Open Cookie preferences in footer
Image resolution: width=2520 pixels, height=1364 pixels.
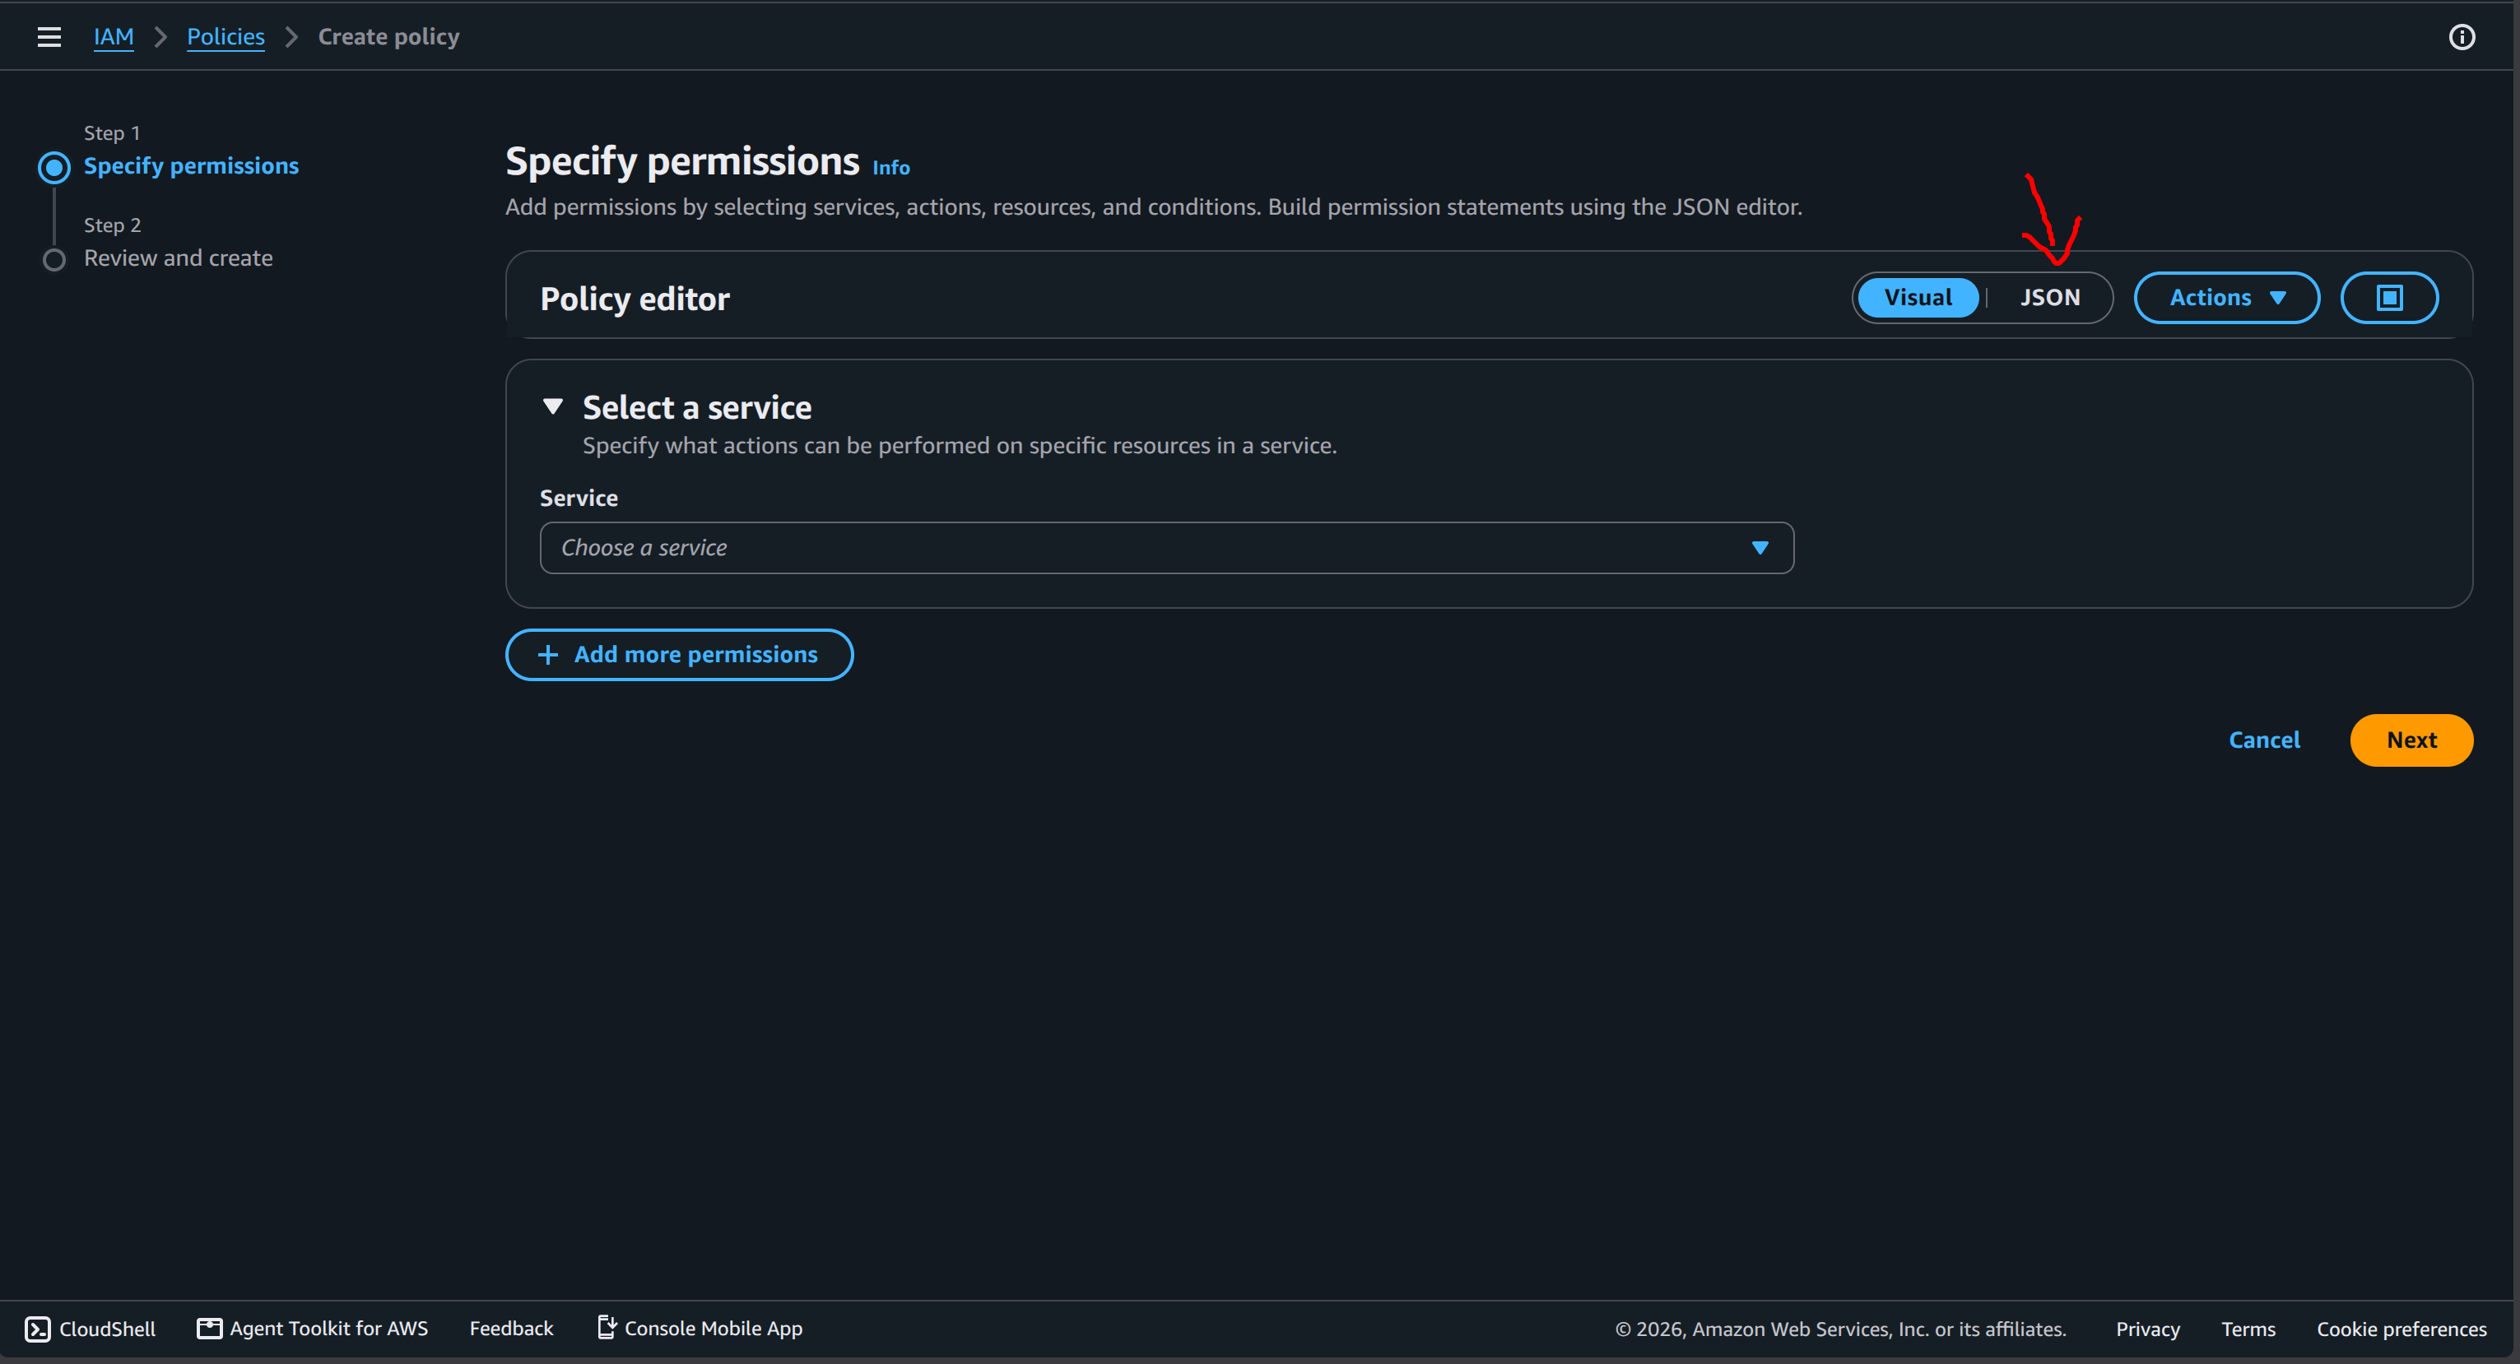(2401, 1329)
